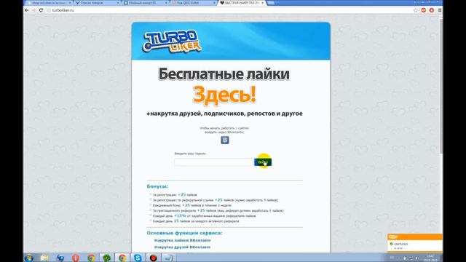Open a new tab with the new-tab button
This screenshot has height=262, width=466.
click(x=271, y=3)
